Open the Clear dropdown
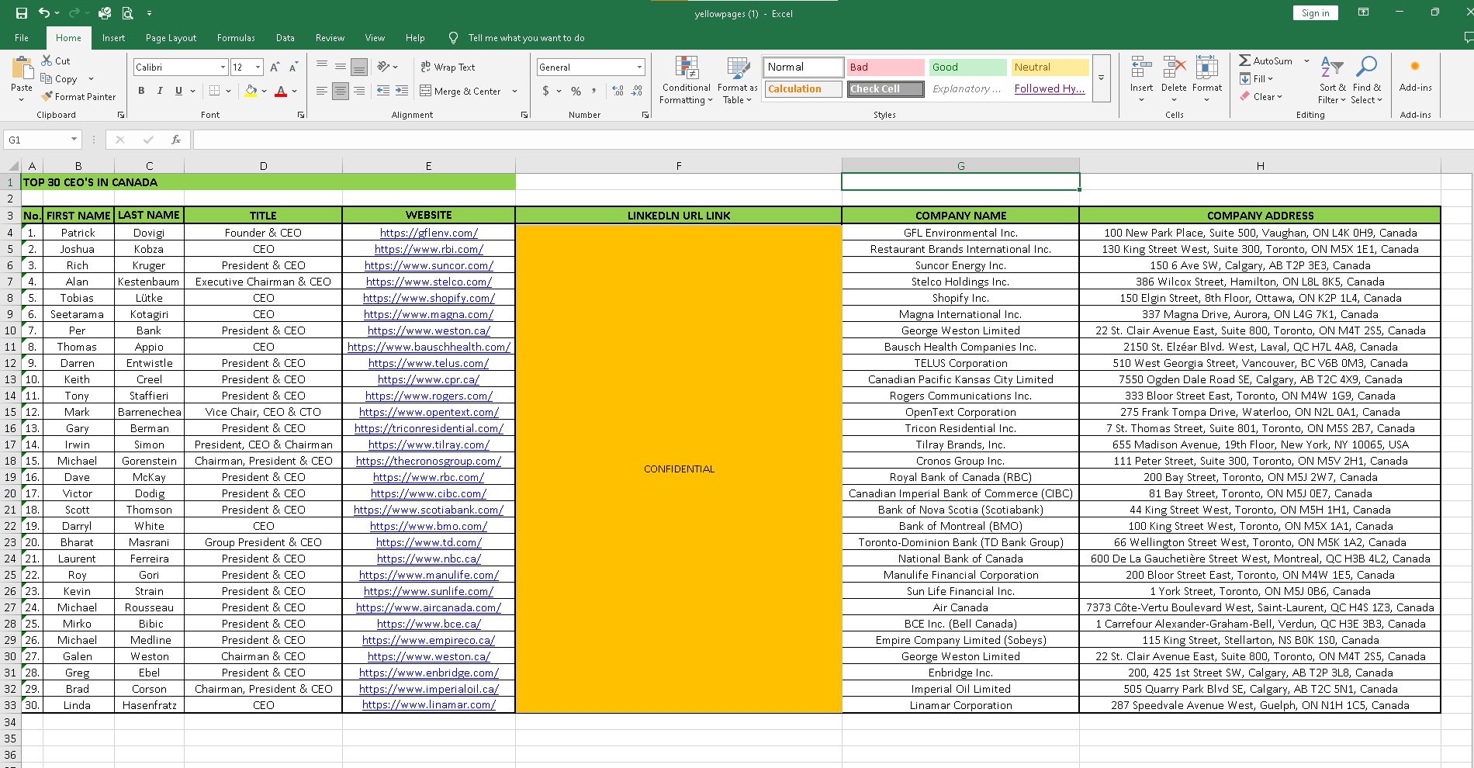Image resolution: width=1474 pixels, height=768 pixels. click(x=1261, y=96)
